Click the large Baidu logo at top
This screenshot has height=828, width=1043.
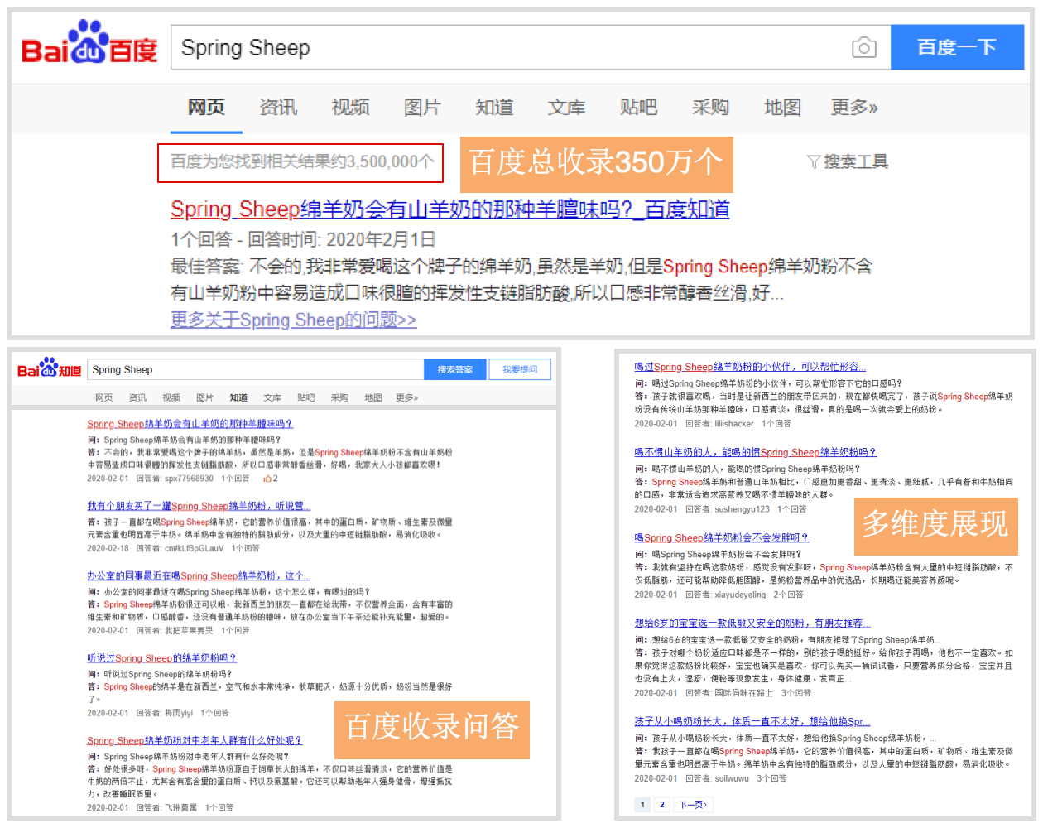point(89,43)
